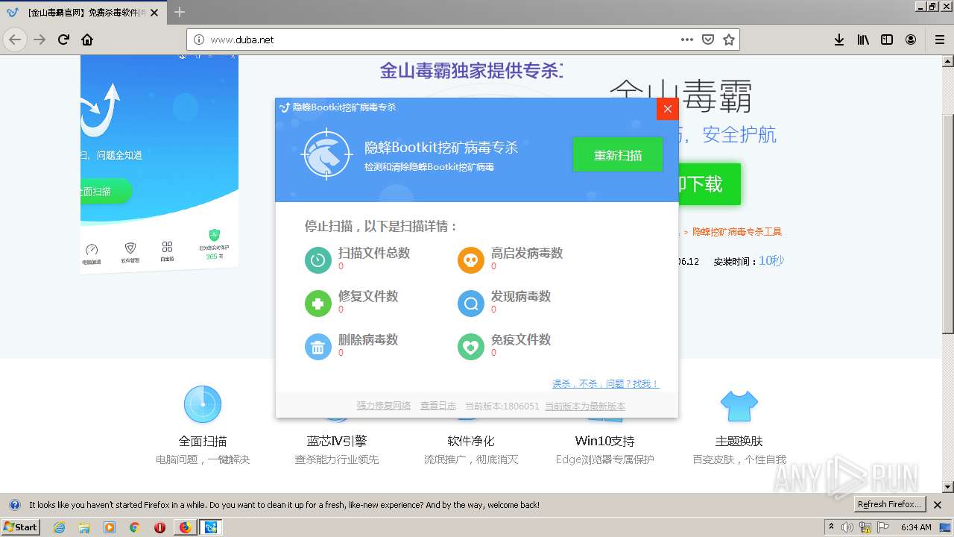Click the shield 软件管理 icon in left panel

coord(130,248)
